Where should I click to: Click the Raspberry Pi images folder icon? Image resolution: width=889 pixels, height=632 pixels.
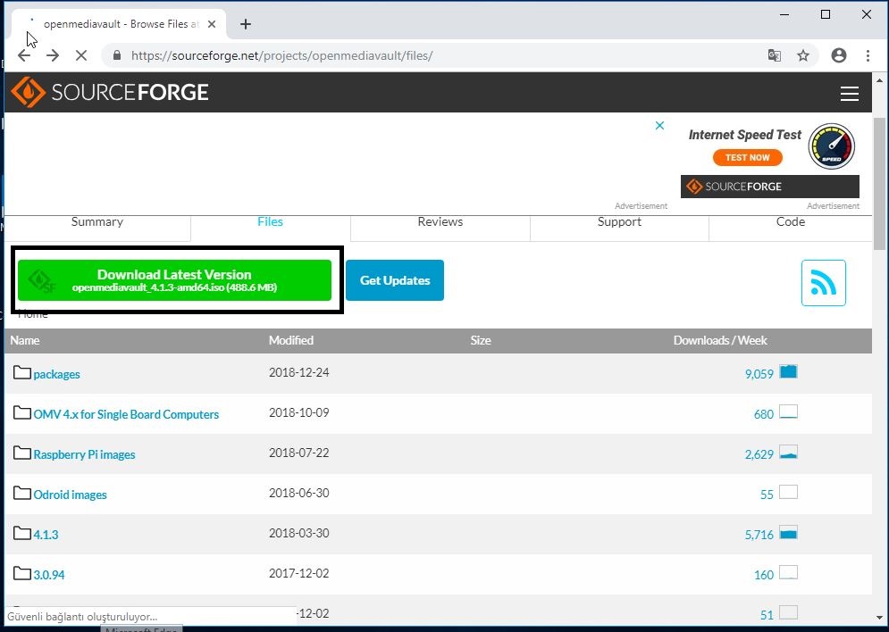[x=22, y=453]
